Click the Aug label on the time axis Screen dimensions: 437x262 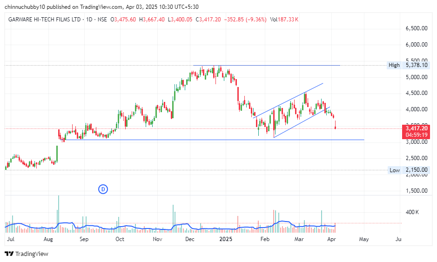pyautogui.click(x=48, y=239)
